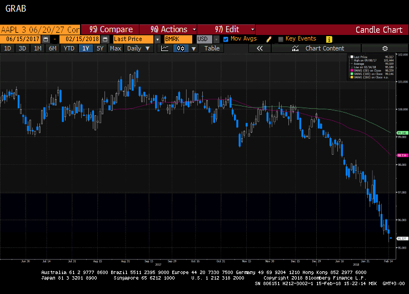
Task: Click the yellow info icon
Action: [329, 39]
